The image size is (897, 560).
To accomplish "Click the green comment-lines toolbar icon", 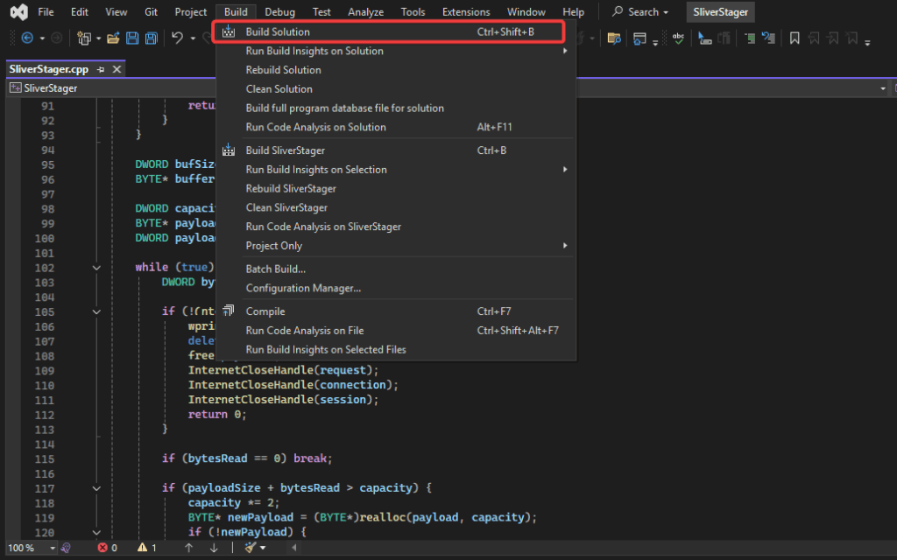I will point(750,38).
